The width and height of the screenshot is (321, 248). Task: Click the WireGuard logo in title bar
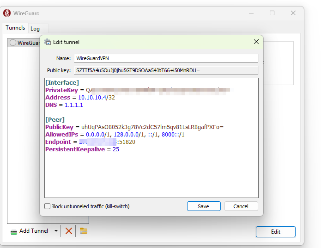[7, 13]
